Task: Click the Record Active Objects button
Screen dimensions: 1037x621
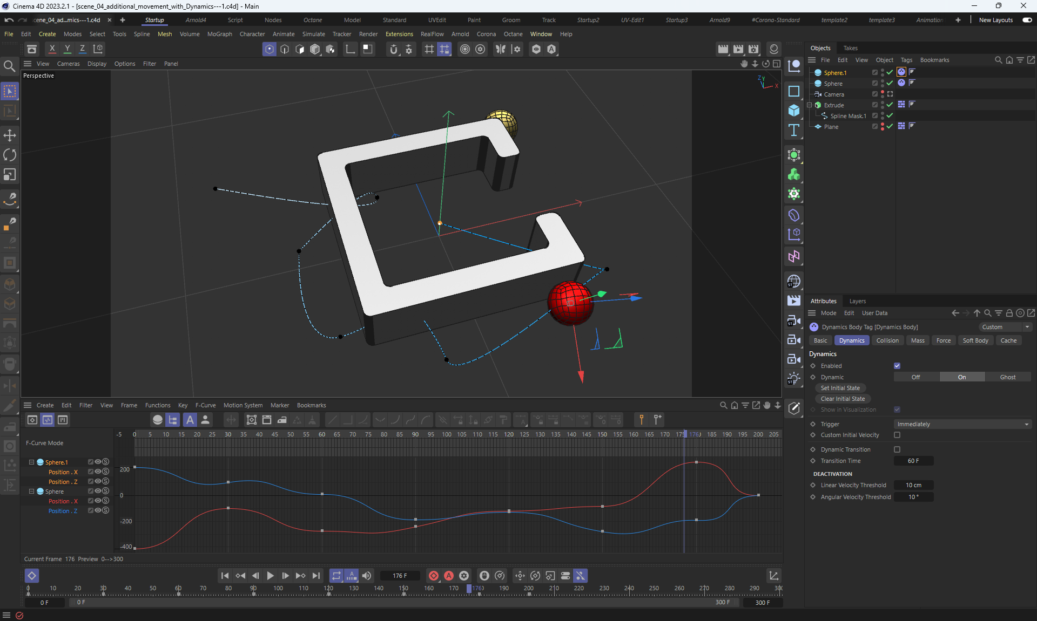Action: pyautogui.click(x=433, y=576)
